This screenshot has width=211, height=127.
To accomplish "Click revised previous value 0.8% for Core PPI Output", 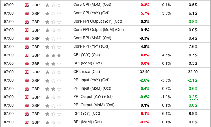I will pyautogui.click(x=193, y=22).
